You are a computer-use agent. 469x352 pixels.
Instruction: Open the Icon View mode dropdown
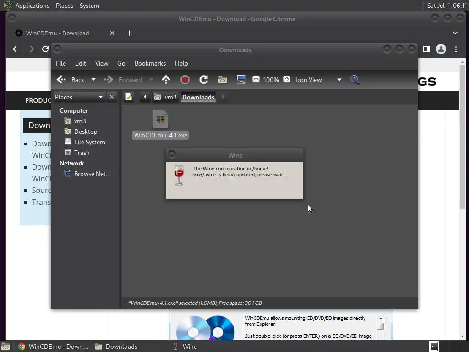click(x=318, y=80)
